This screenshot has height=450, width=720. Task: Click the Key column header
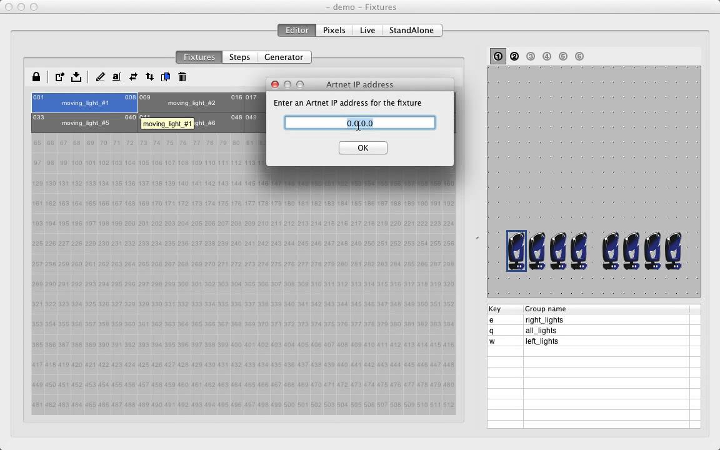505,309
